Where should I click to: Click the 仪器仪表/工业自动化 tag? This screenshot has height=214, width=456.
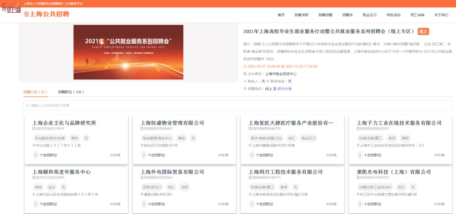click(x=375, y=187)
